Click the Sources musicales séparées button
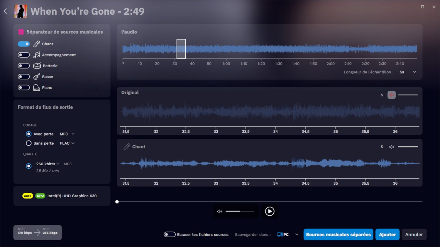The image size is (440, 247). 338,234
